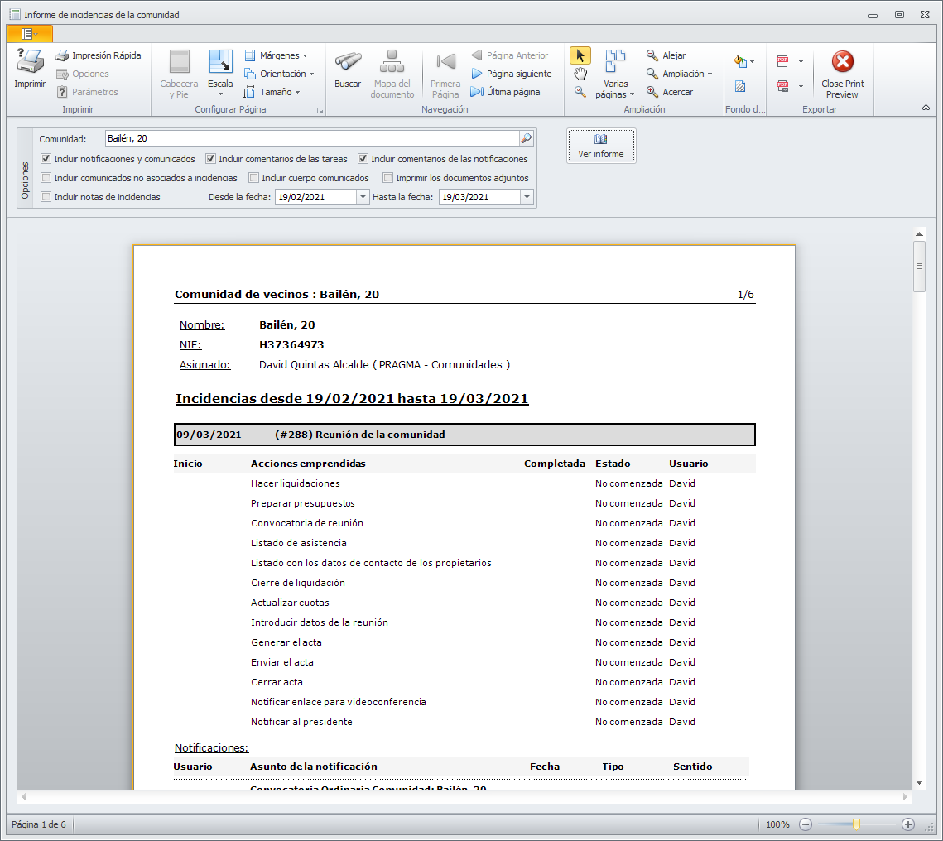Open the orange application menu tab

tap(30, 34)
